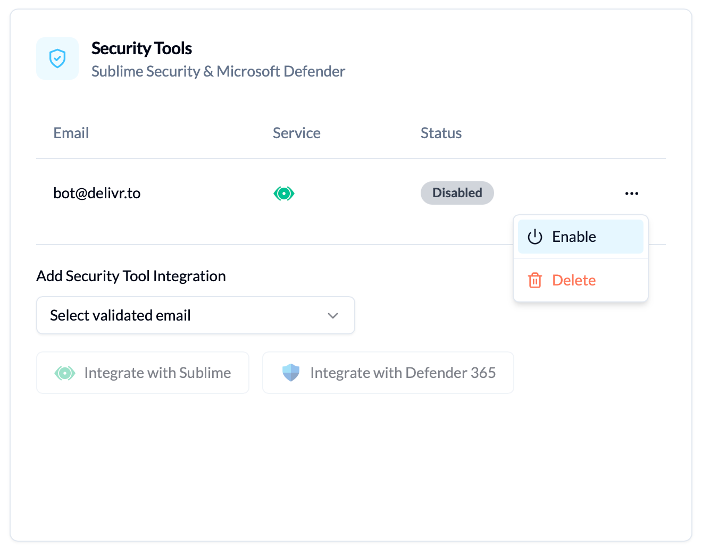702x555 pixels.
Task: Click the Sublime eye icon on the integrate button
Action: pos(65,373)
